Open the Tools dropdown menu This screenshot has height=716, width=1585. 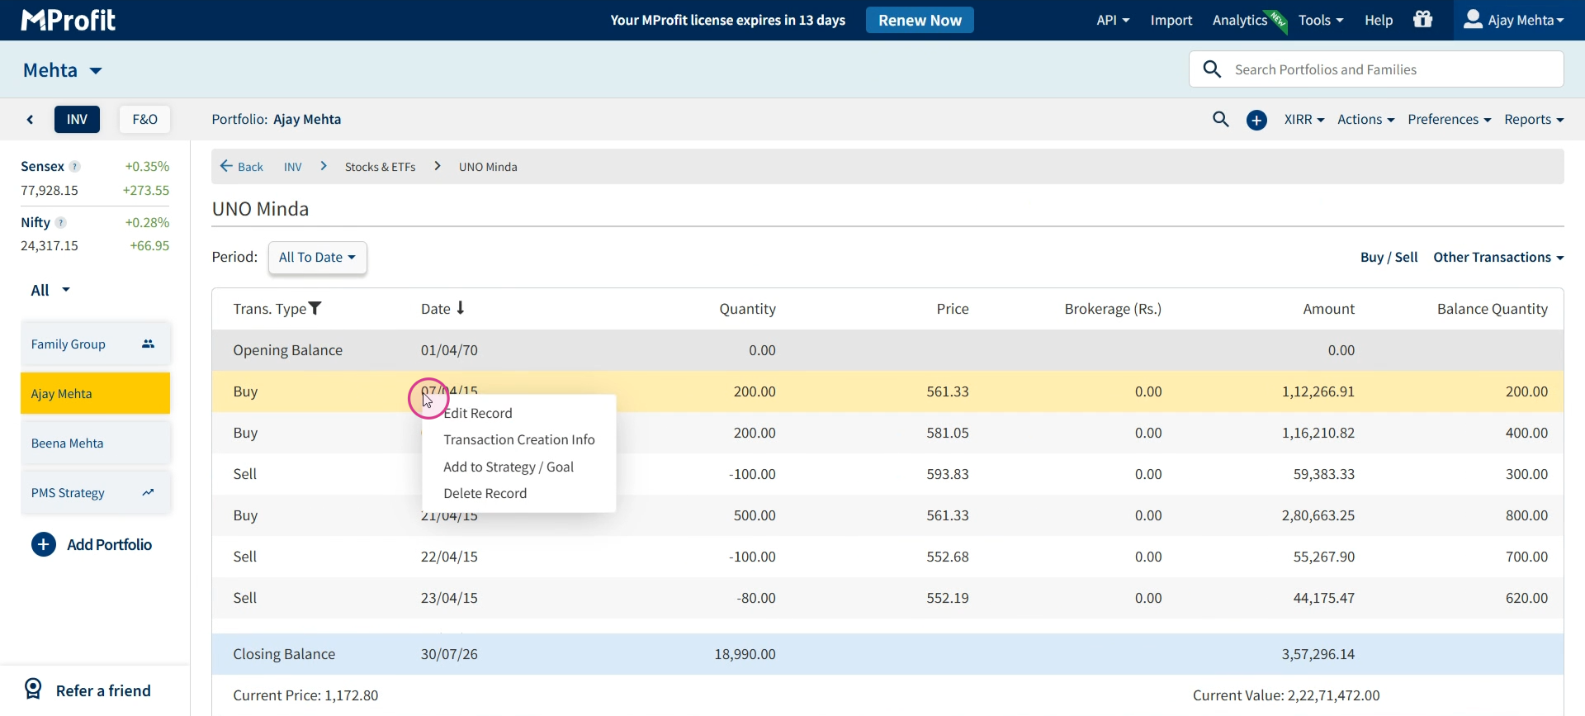tap(1321, 20)
